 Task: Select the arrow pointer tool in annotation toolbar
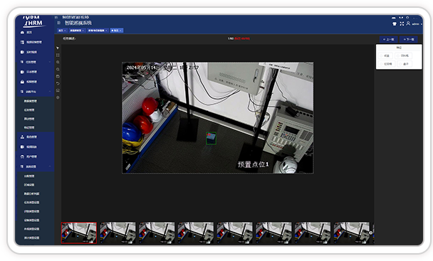(58, 48)
